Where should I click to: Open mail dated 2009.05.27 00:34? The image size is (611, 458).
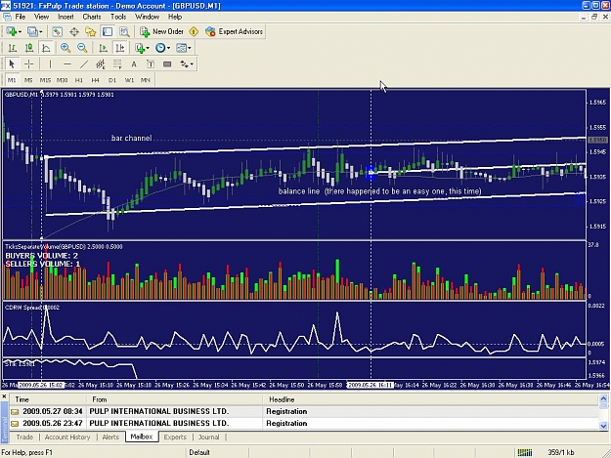click(x=304, y=411)
